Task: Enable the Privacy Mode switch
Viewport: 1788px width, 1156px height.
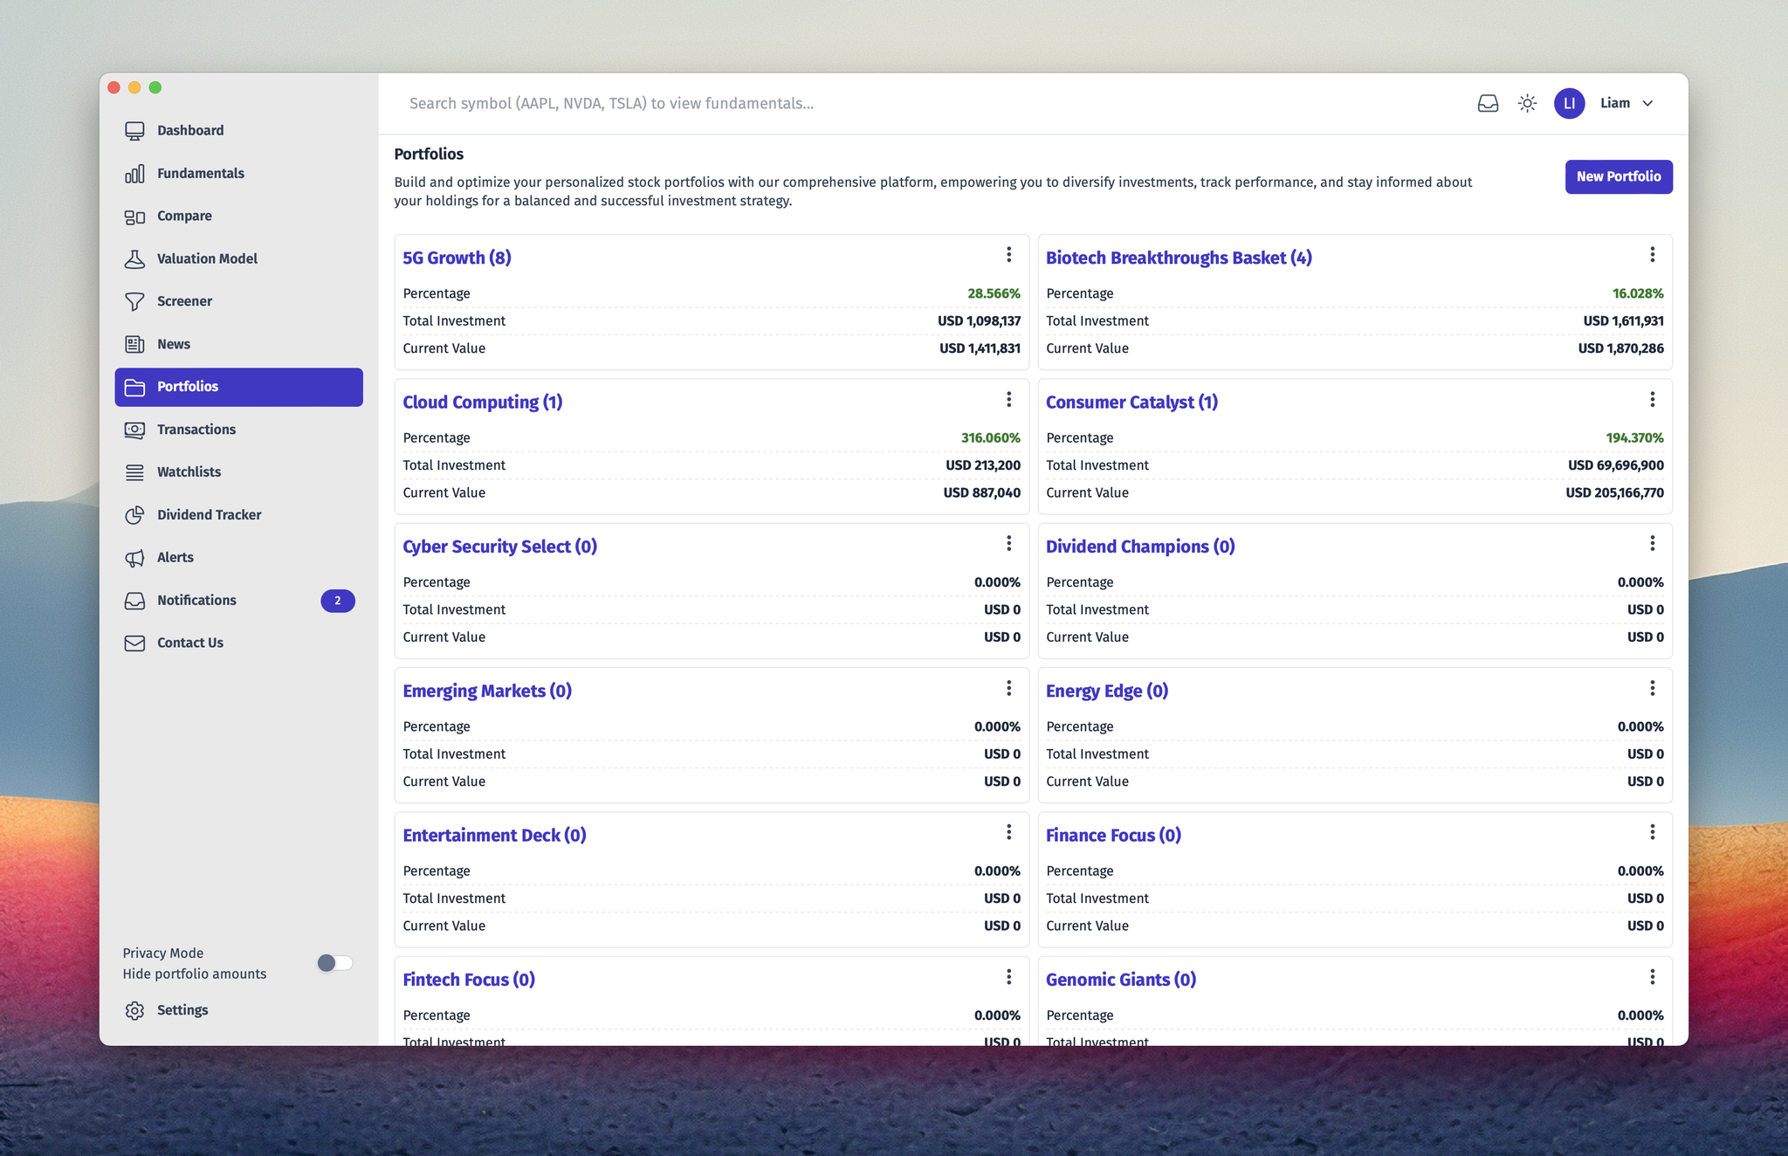Action: [x=334, y=963]
